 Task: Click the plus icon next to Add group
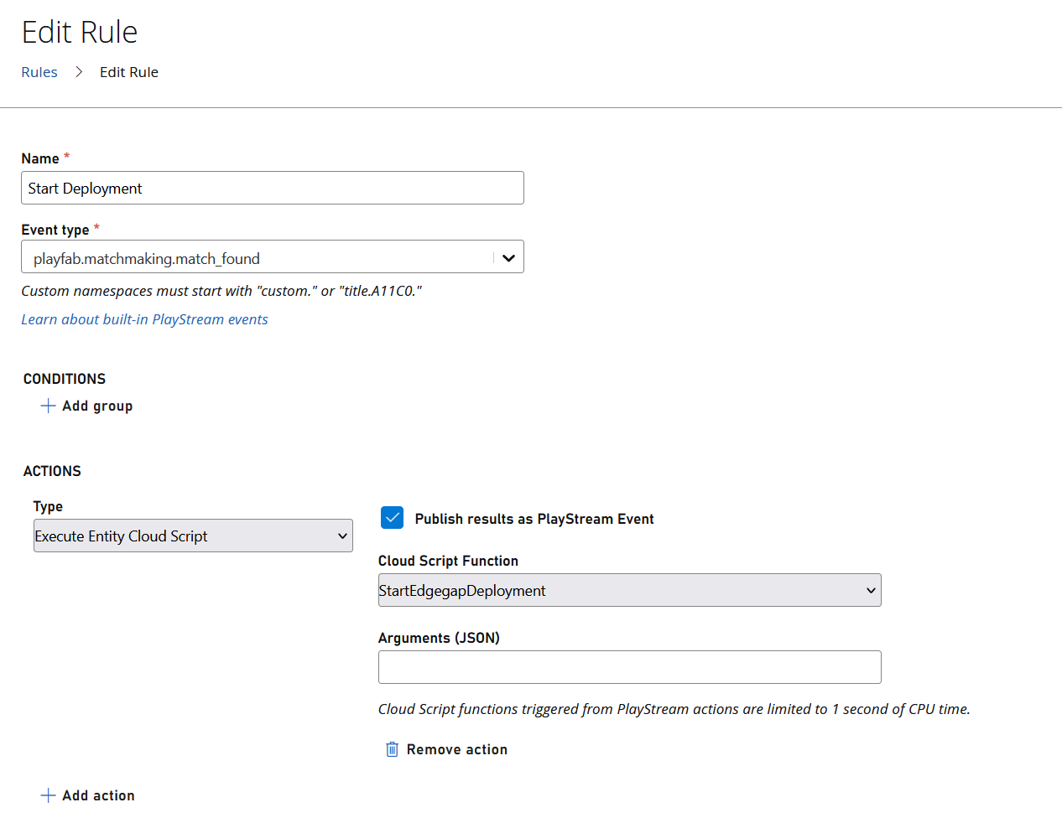48,406
